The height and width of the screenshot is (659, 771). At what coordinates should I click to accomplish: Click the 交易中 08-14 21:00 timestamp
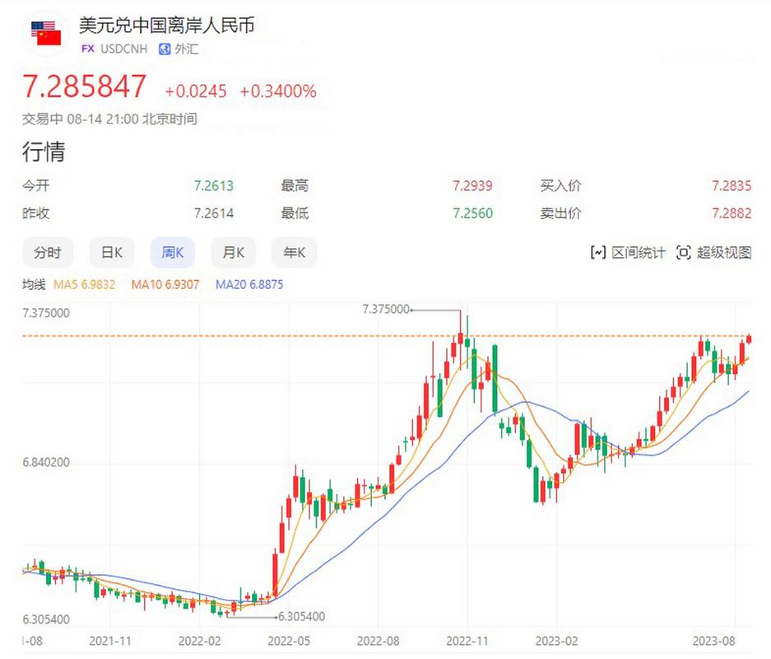coord(109,119)
